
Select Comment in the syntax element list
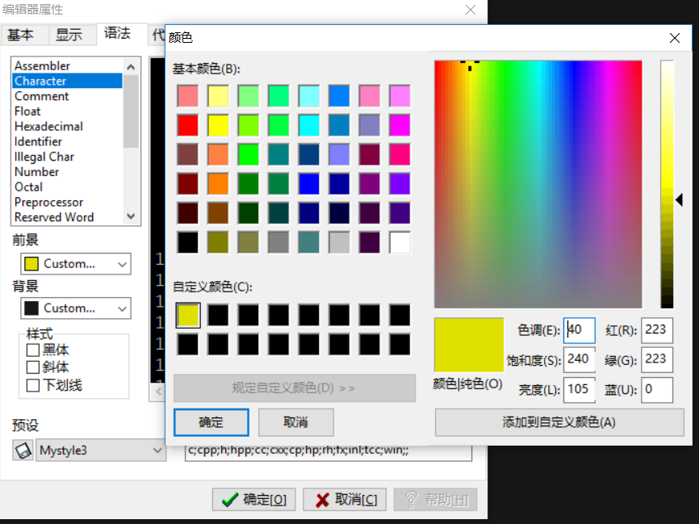point(41,95)
